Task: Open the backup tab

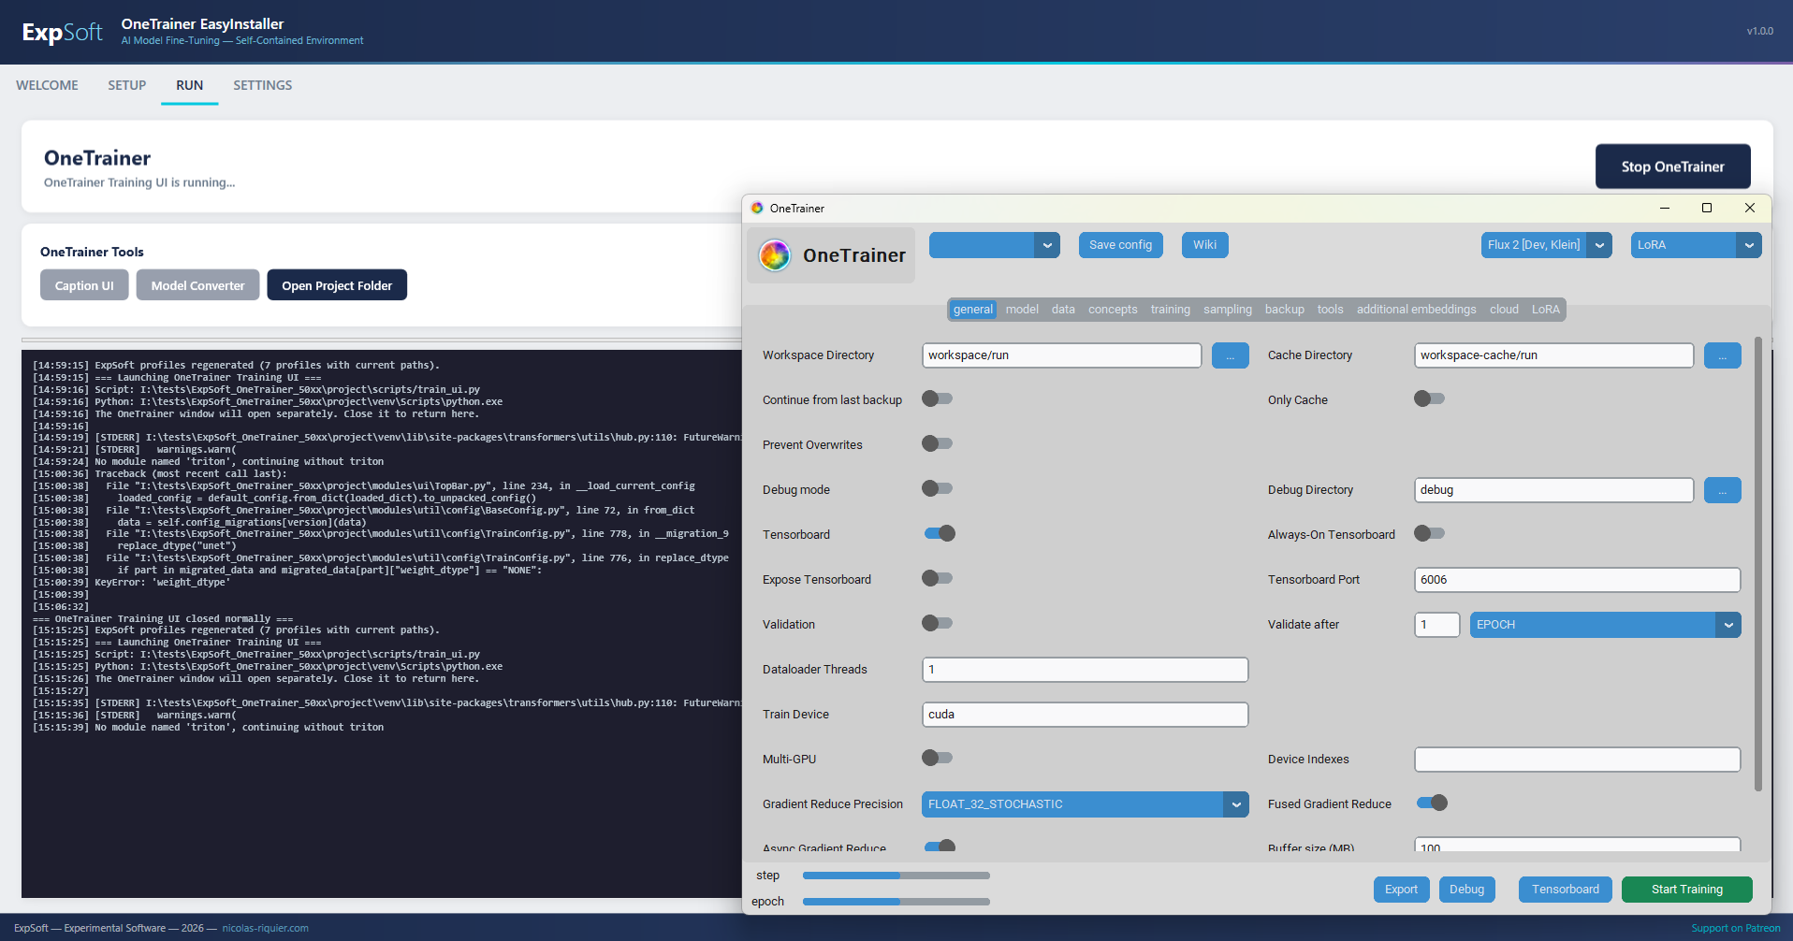Action: 1285,310
